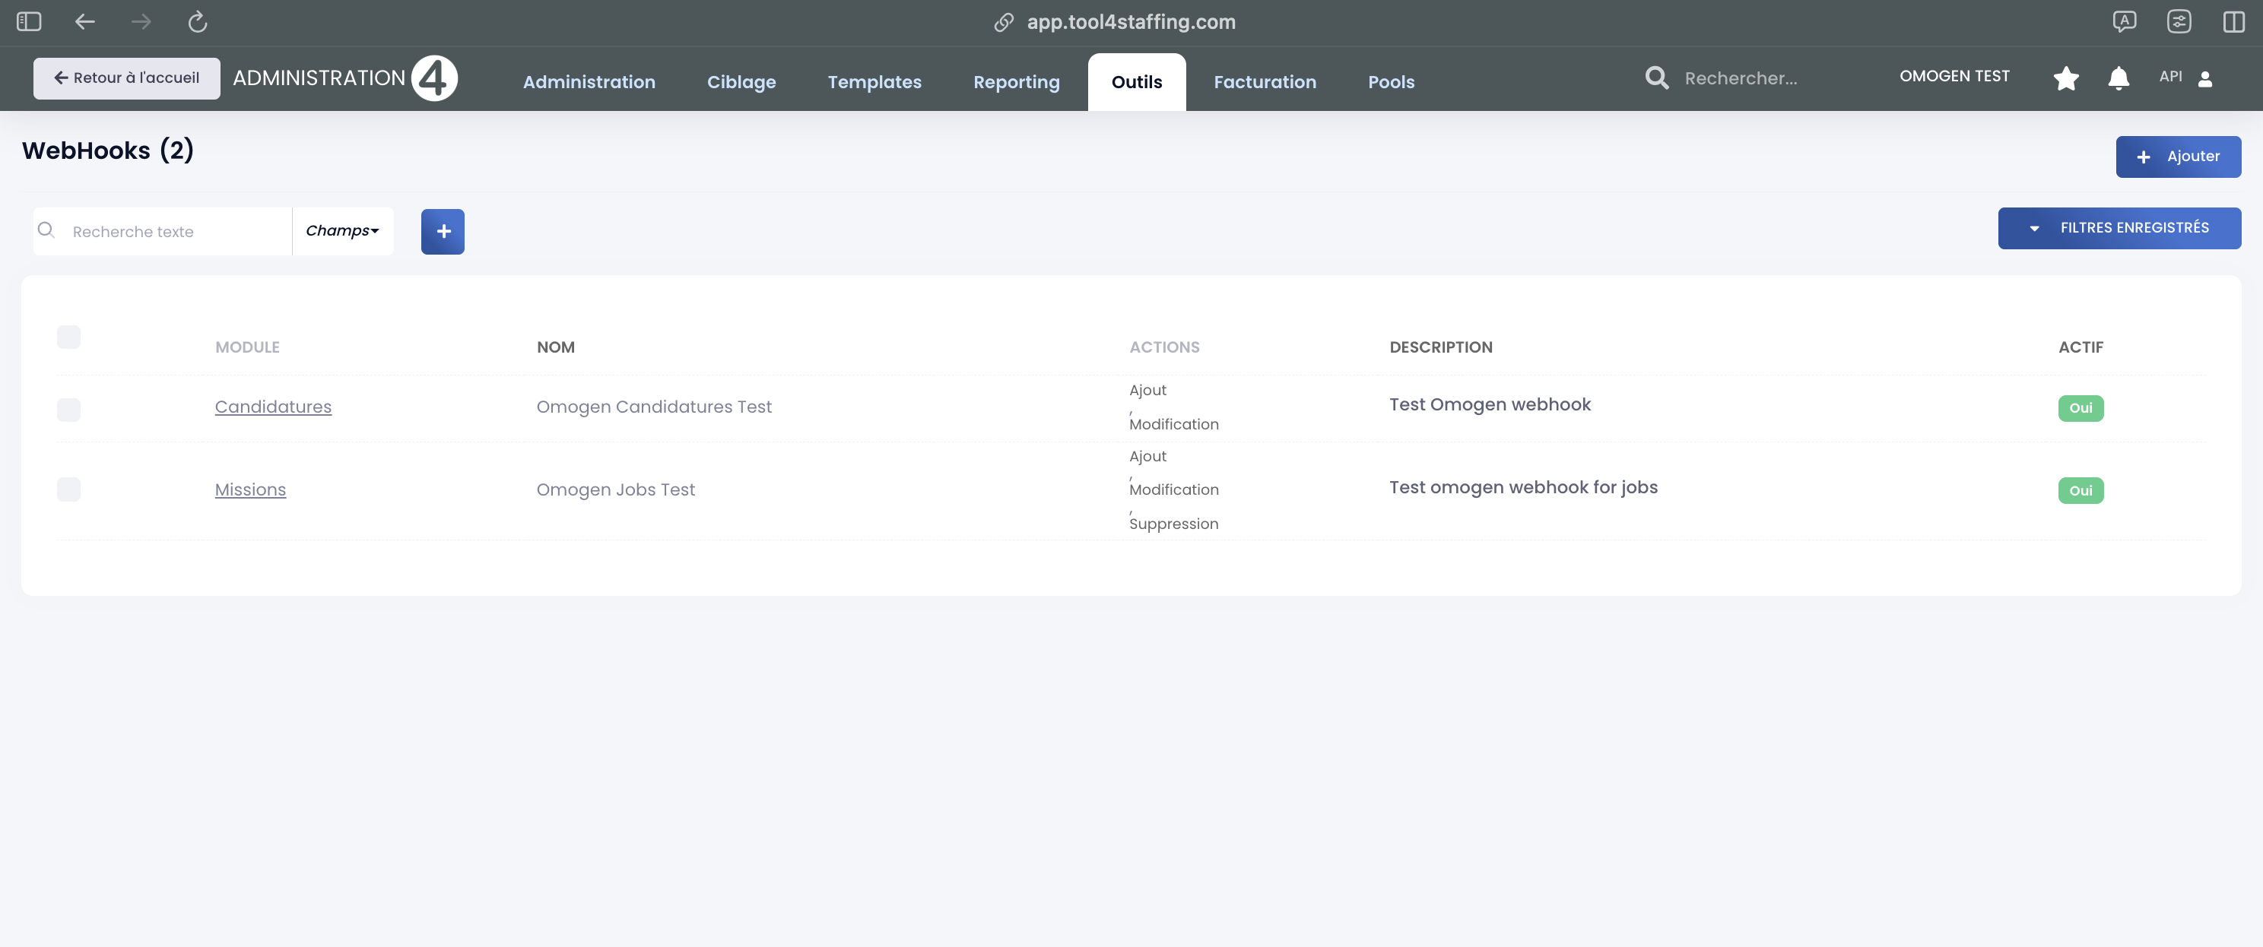Viewport: 2263px width, 947px height.
Task: Open the Facturation tab
Action: [x=1265, y=83]
